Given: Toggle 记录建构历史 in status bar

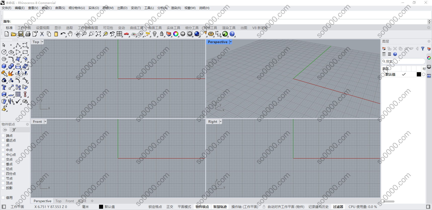Looking at the screenshot, I should click(x=319, y=207).
